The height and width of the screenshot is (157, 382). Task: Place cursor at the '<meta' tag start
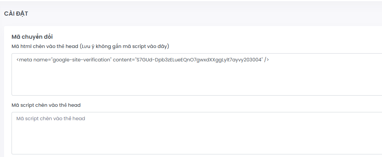[24, 60]
